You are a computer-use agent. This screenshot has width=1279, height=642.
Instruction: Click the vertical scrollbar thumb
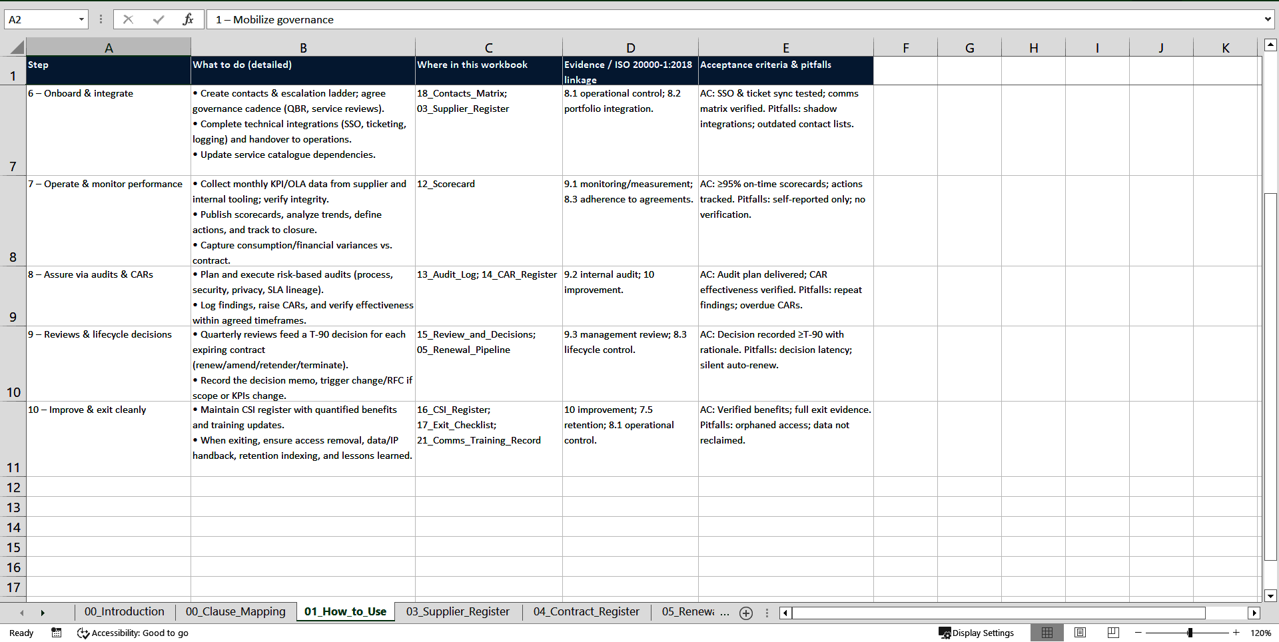click(x=1270, y=376)
